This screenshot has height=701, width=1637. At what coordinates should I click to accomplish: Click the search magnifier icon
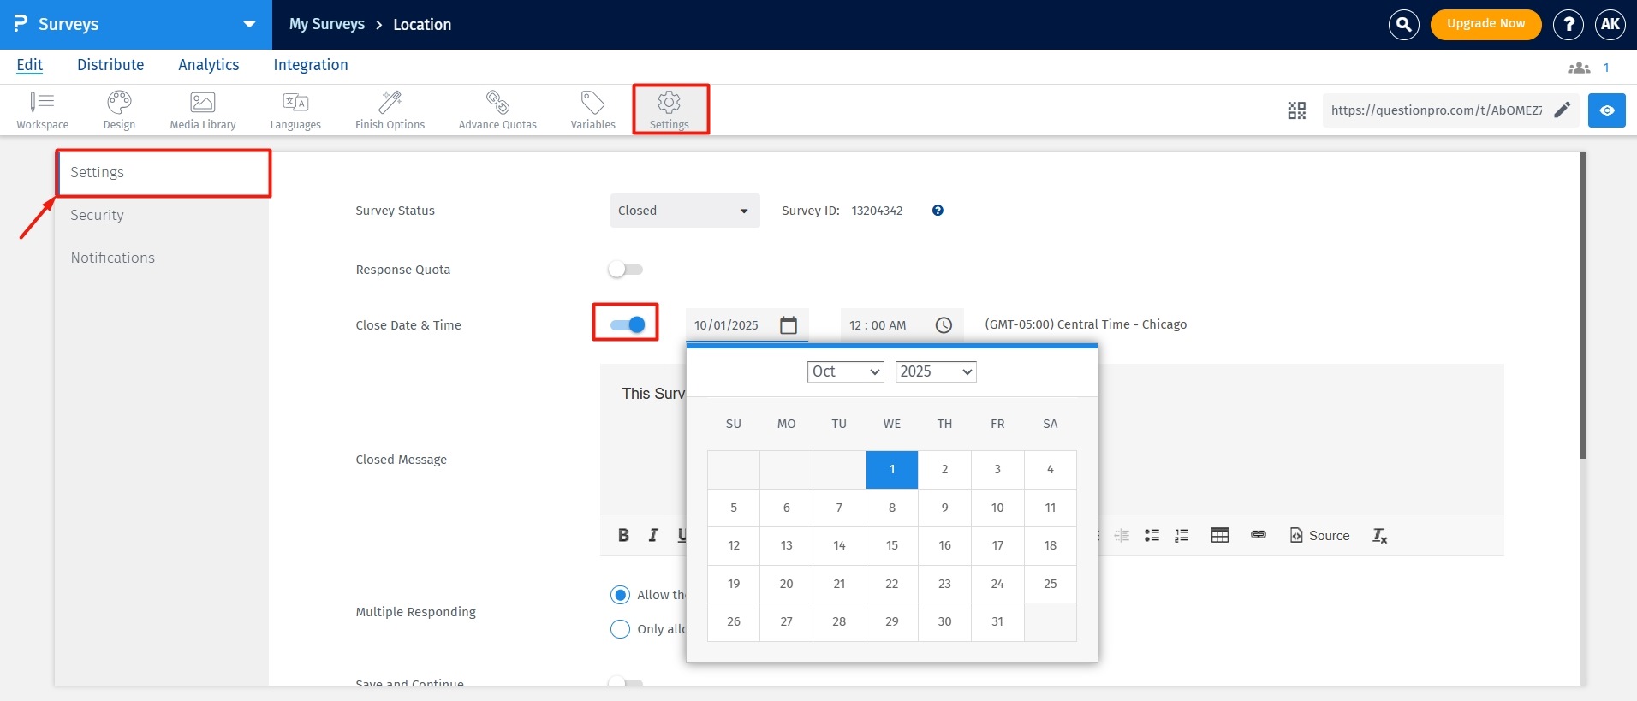(1404, 24)
